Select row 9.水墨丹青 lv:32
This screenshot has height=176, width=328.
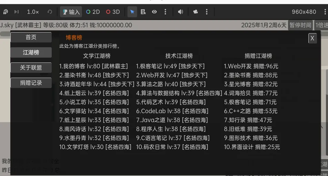94,138
